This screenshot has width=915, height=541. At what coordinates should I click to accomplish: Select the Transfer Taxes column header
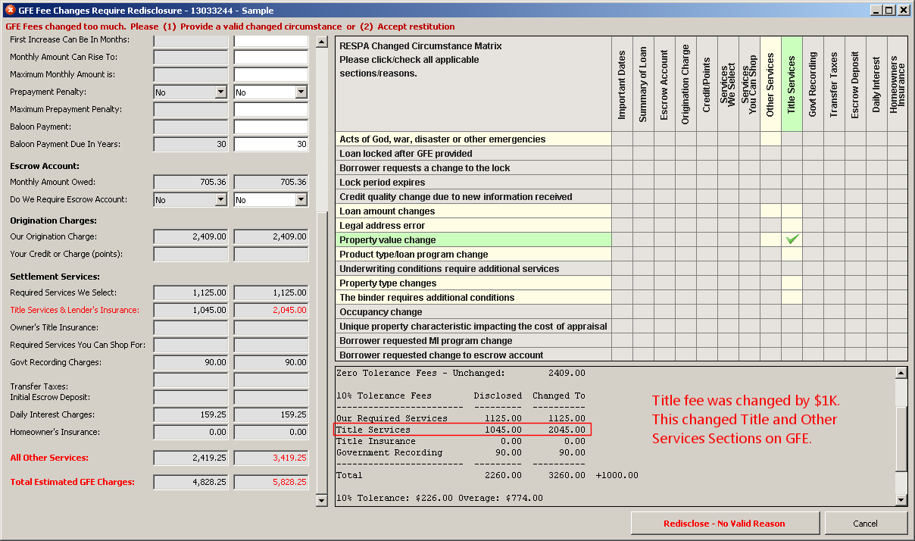[x=835, y=84]
